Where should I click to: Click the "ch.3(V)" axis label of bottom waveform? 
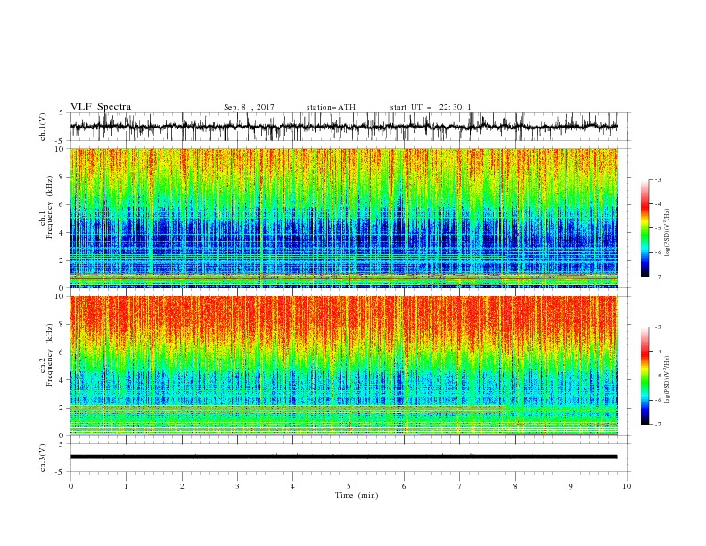[x=43, y=458]
